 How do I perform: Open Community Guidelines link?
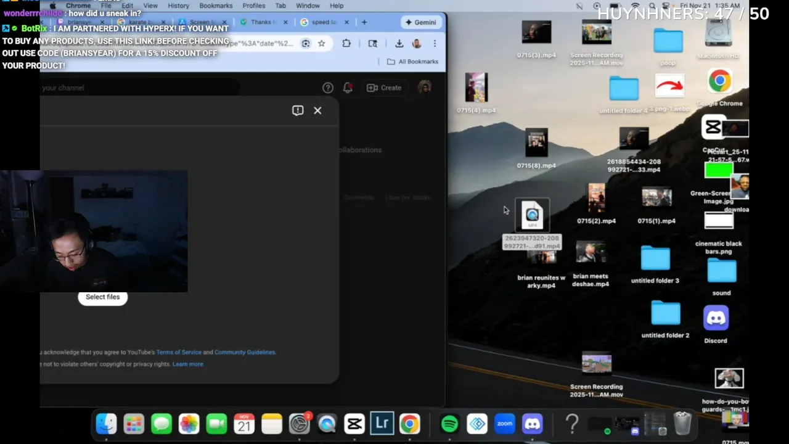point(245,352)
